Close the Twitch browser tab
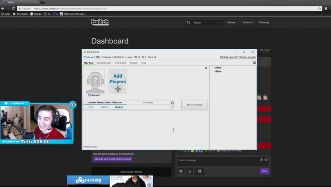Screen dimensions: 331x187 pos(35,3)
